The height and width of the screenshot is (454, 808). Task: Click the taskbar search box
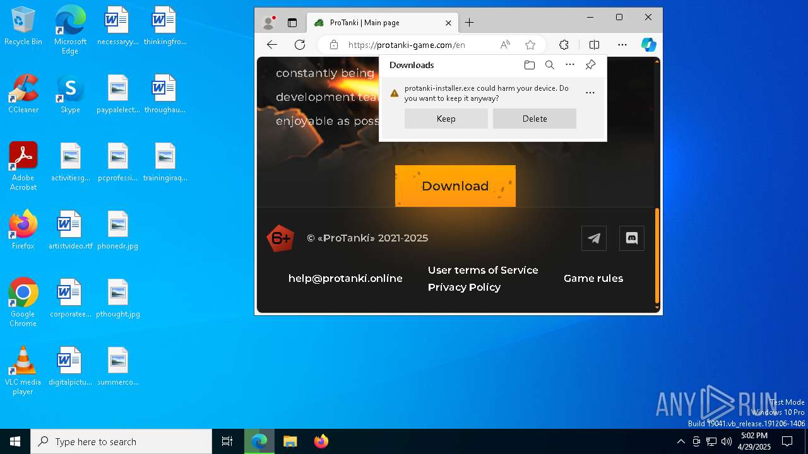121,441
